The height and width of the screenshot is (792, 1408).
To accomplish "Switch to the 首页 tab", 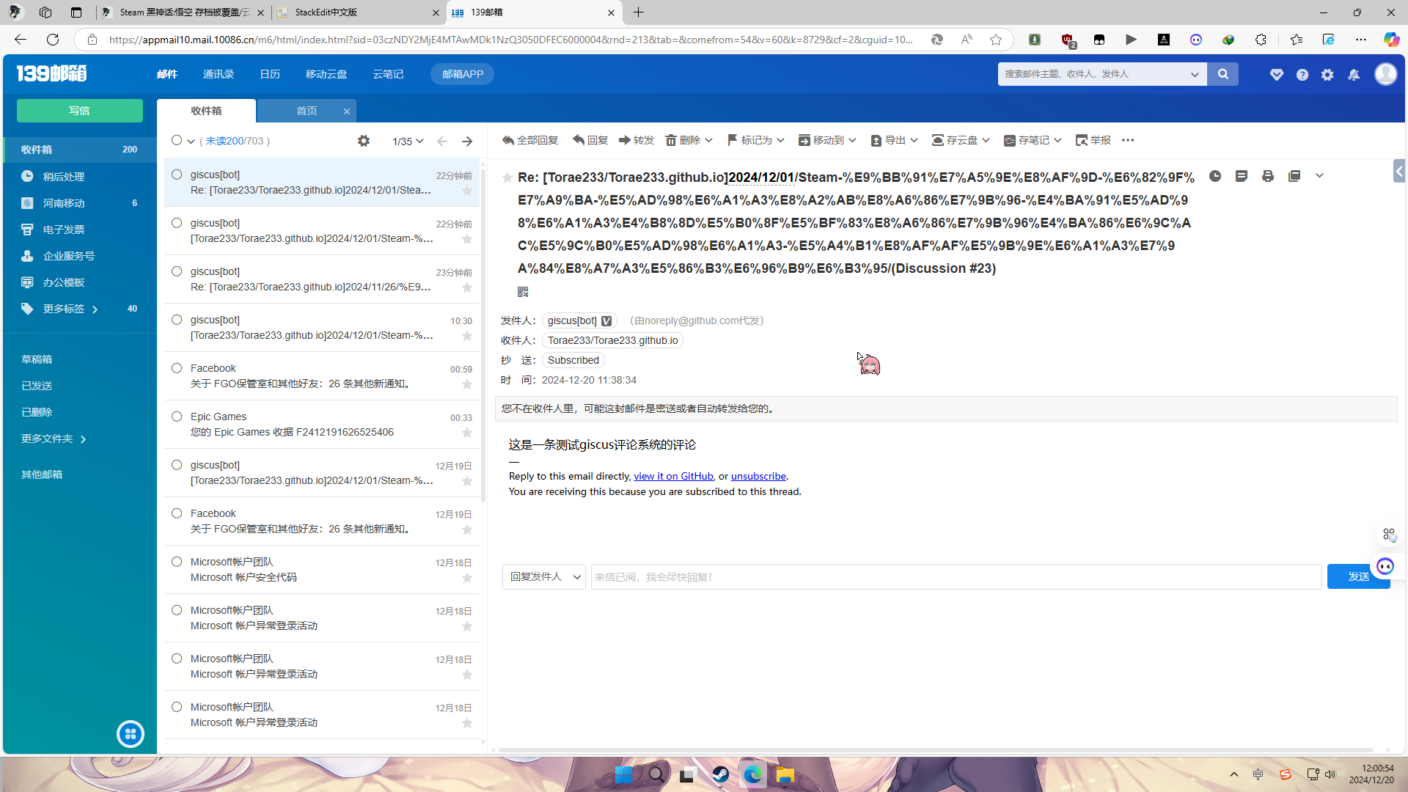I will click(x=307, y=111).
